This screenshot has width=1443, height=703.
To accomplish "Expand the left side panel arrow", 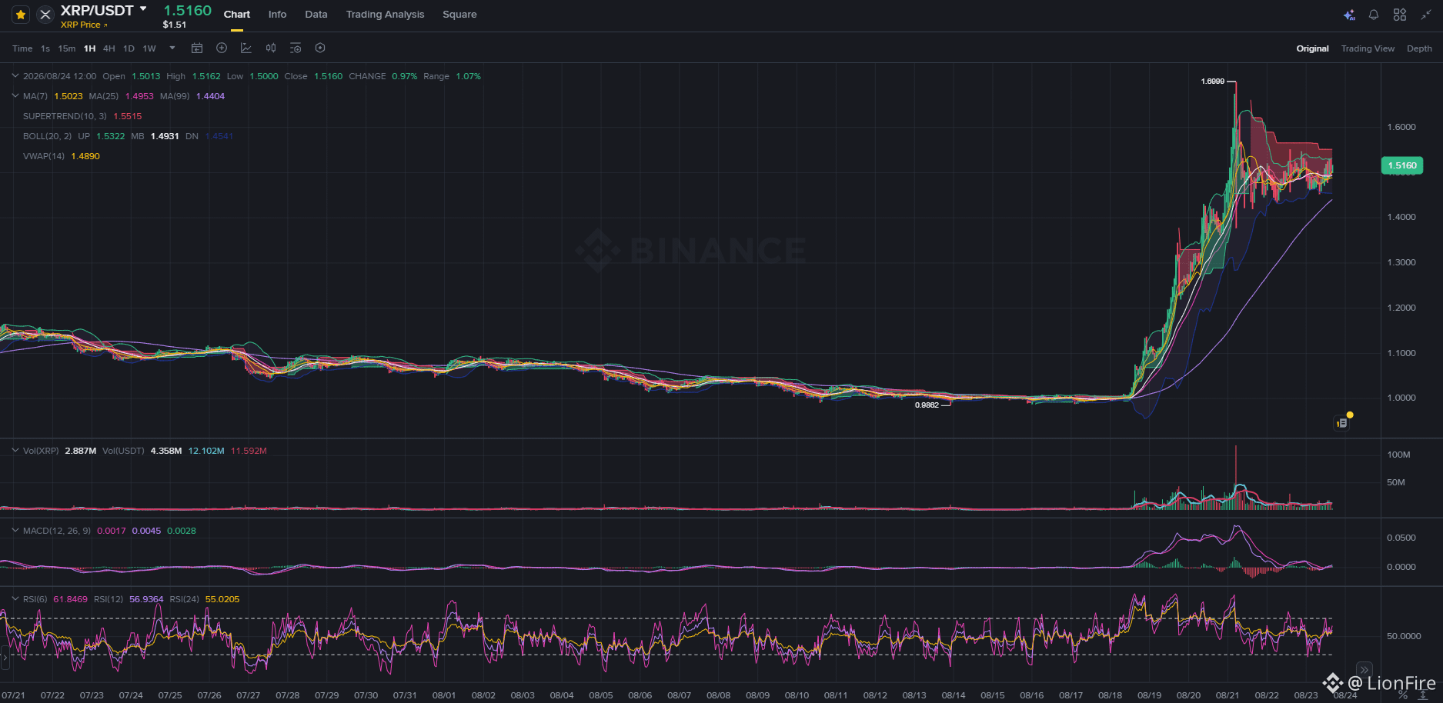I will (x=4, y=658).
